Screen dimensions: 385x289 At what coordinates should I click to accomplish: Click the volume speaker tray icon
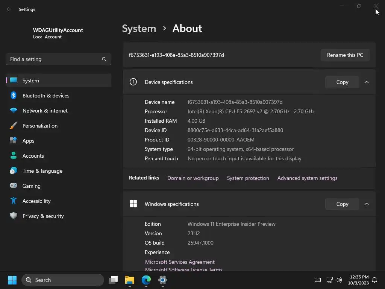click(x=339, y=280)
